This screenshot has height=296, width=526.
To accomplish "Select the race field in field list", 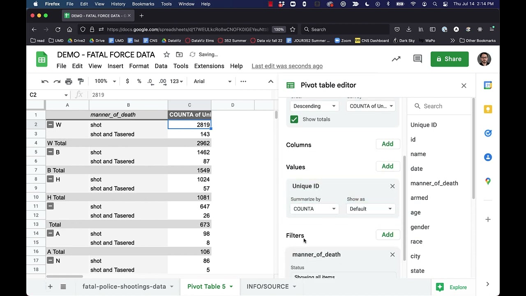I will pyautogui.click(x=416, y=242).
